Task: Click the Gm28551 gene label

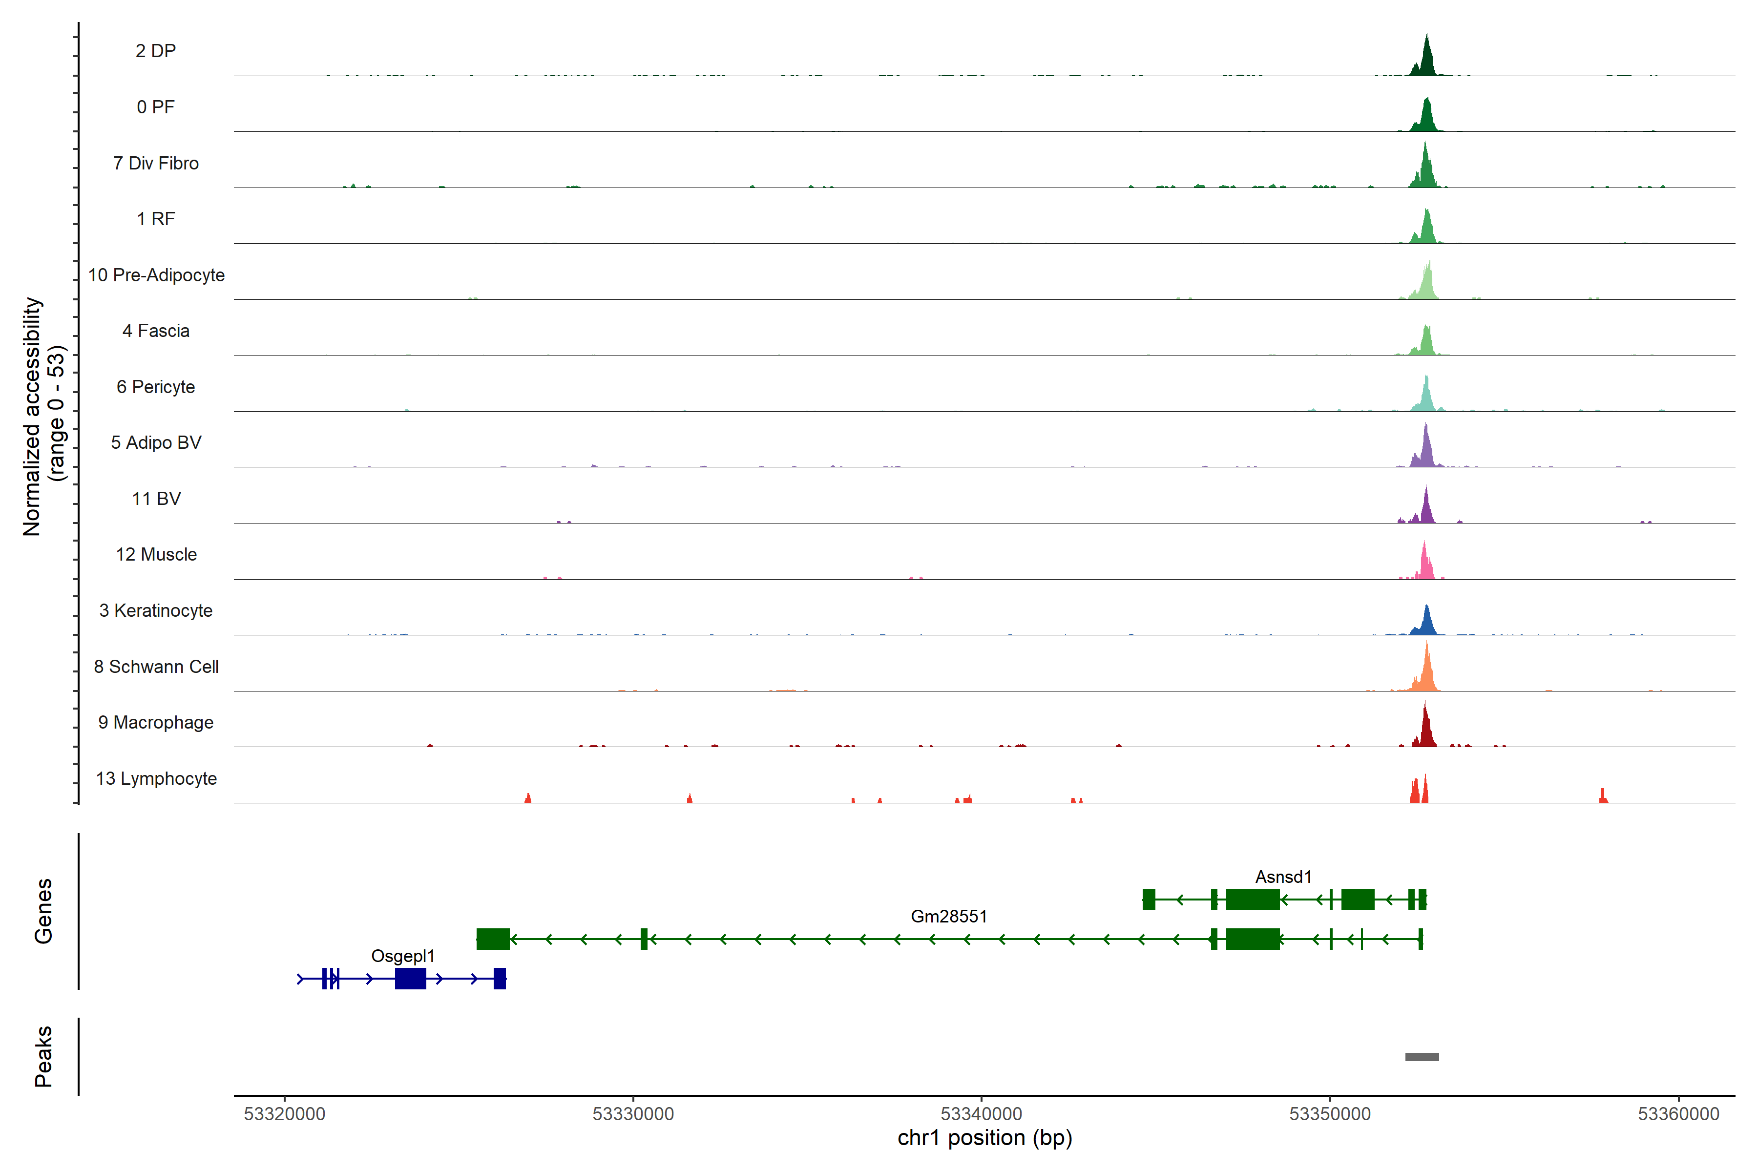Action: point(948,917)
